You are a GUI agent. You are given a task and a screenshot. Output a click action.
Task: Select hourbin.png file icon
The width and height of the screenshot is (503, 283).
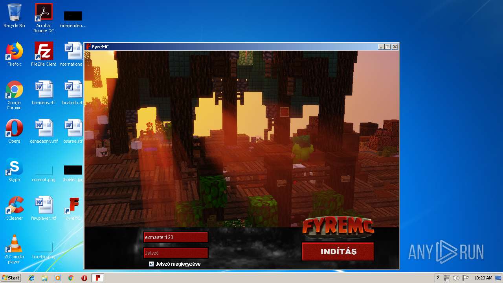pyautogui.click(x=44, y=252)
